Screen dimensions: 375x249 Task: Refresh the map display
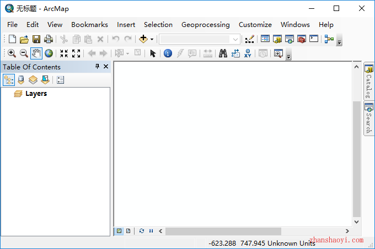(142, 231)
